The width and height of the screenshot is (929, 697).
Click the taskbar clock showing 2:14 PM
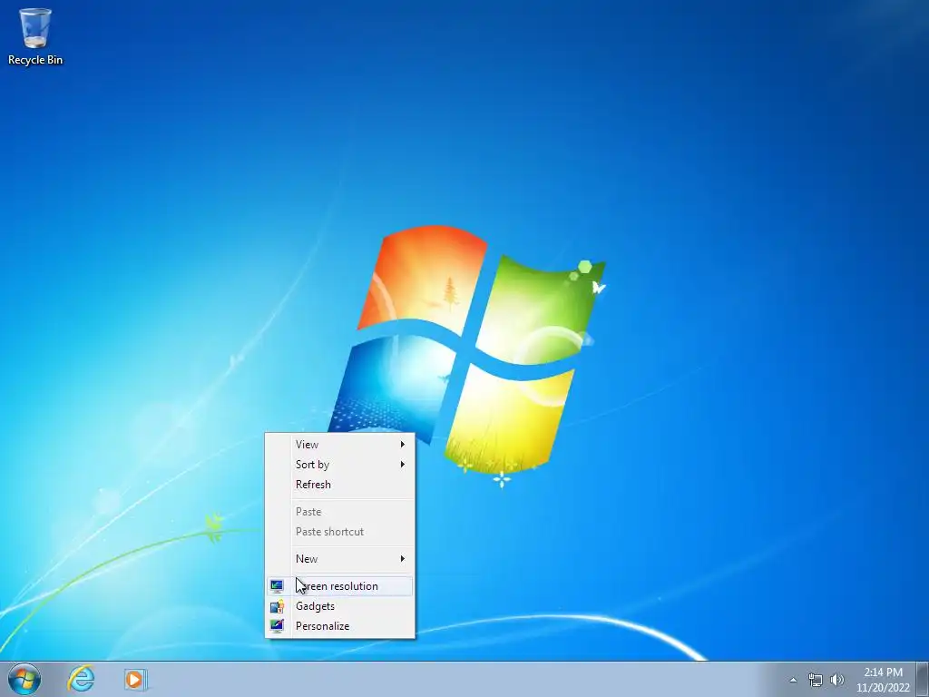[x=883, y=672]
